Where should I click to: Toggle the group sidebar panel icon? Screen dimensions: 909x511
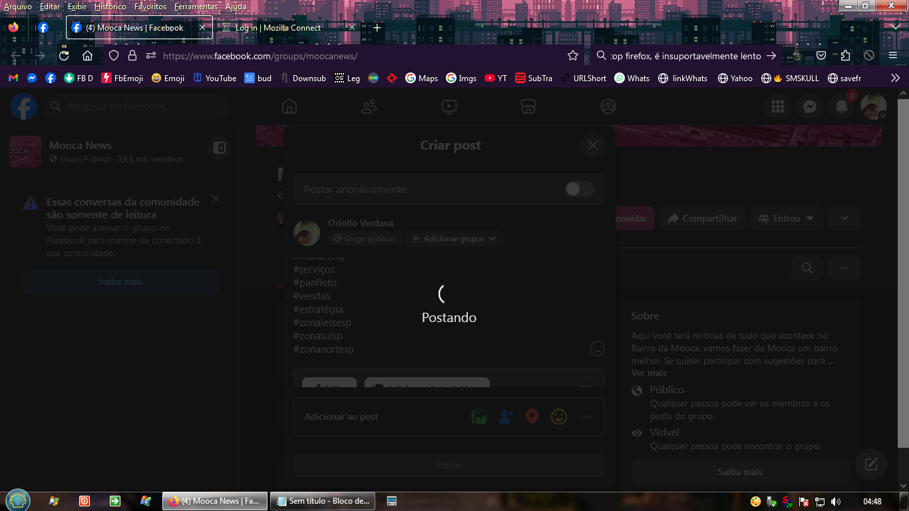pos(219,148)
